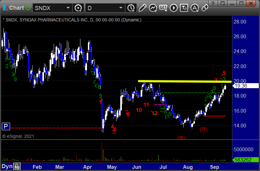Click the tall red April volume spike

click(x=102, y=152)
